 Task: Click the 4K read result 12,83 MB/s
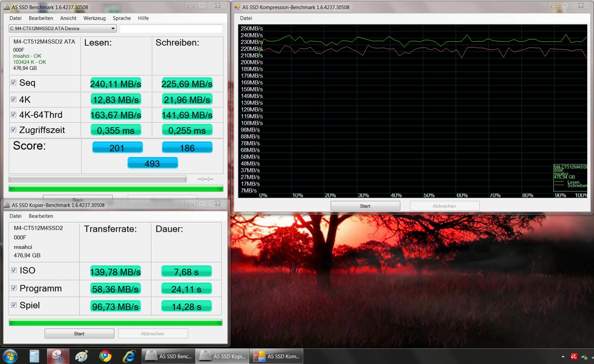(x=116, y=100)
